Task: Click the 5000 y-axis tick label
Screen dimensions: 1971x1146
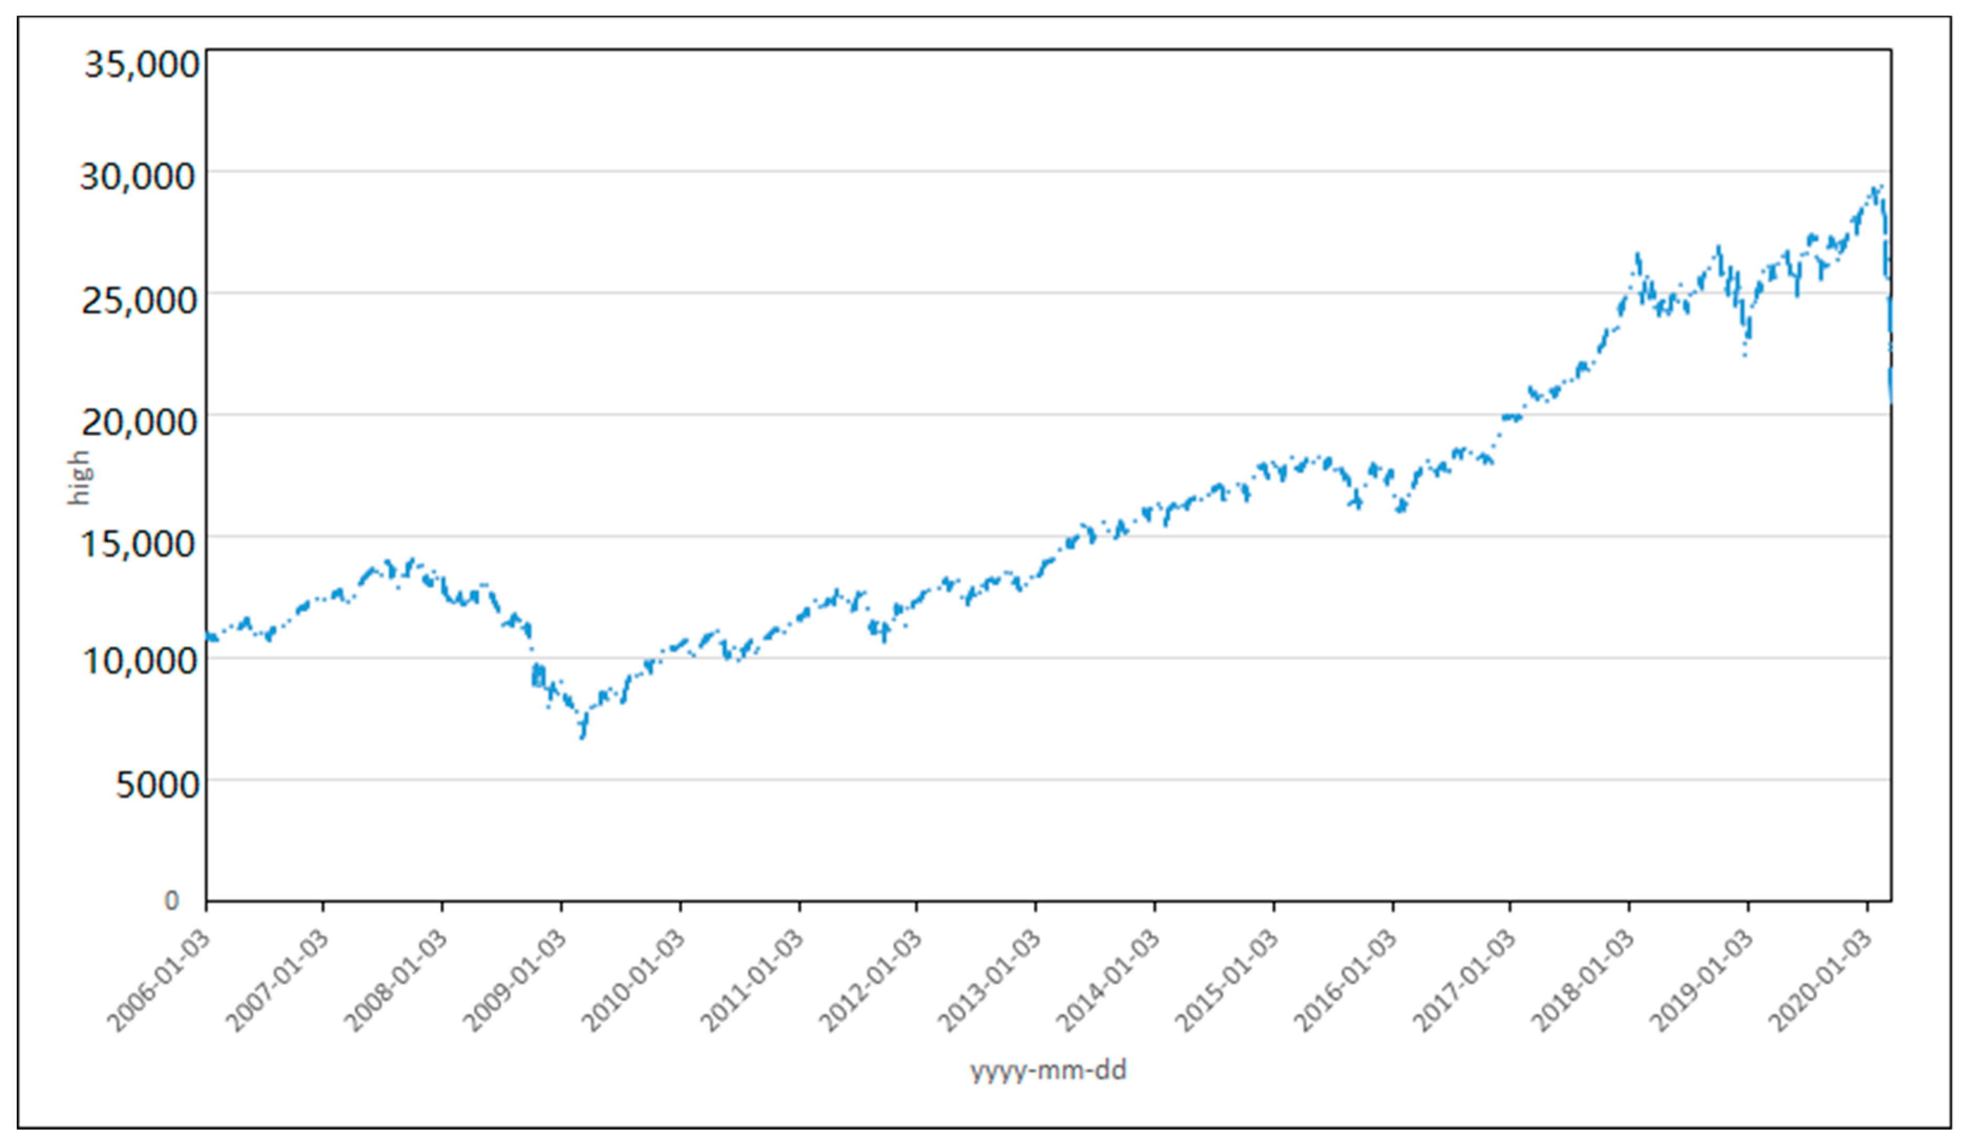Action: (x=157, y=785)
